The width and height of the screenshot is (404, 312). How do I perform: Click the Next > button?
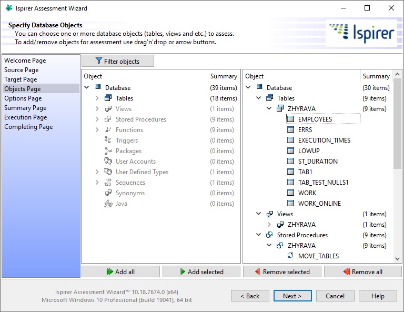coord(292,296)
